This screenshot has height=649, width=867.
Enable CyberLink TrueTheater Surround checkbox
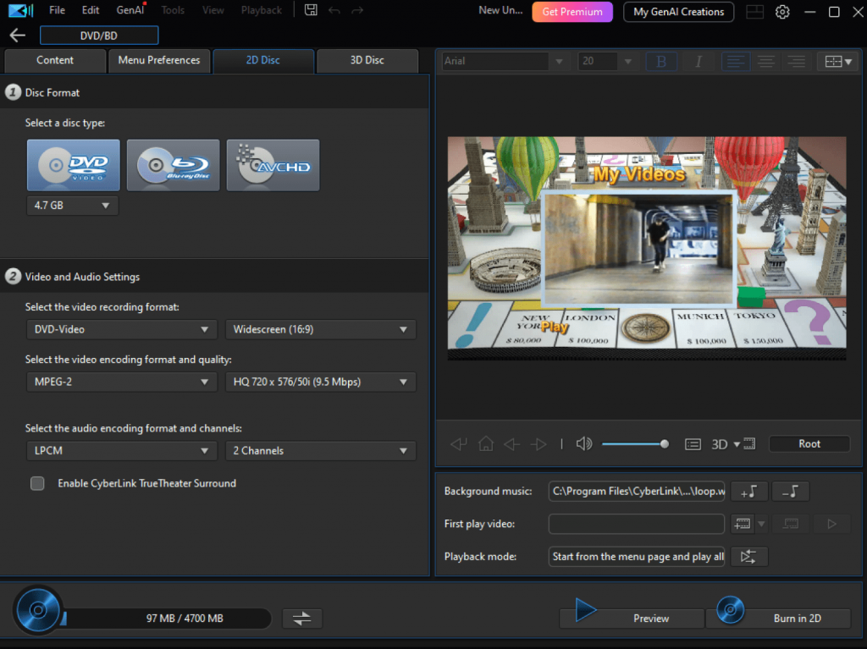37,484
